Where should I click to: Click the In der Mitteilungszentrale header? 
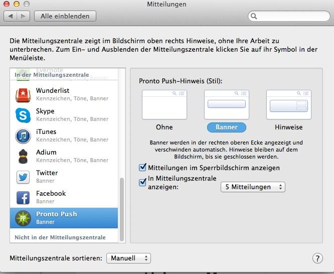click(52, 75)
